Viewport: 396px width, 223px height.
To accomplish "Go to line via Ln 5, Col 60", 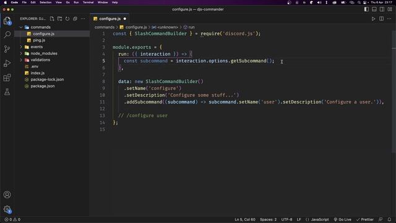I will pyautogui.click(x=245, y=219).
